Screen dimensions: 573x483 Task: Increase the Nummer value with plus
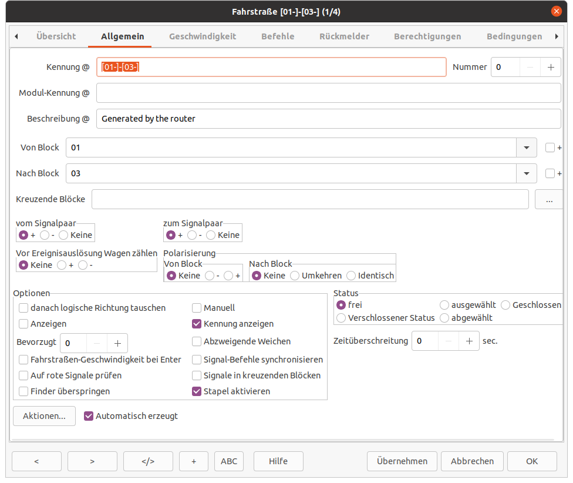[x=551, y=67]
